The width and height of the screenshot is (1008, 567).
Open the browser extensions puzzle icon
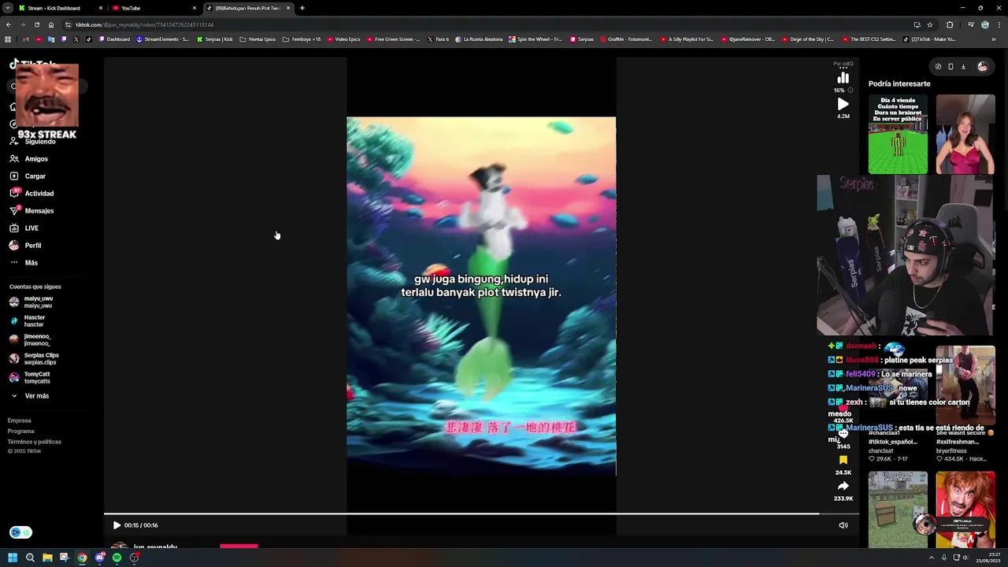click(x=950, y=24)
